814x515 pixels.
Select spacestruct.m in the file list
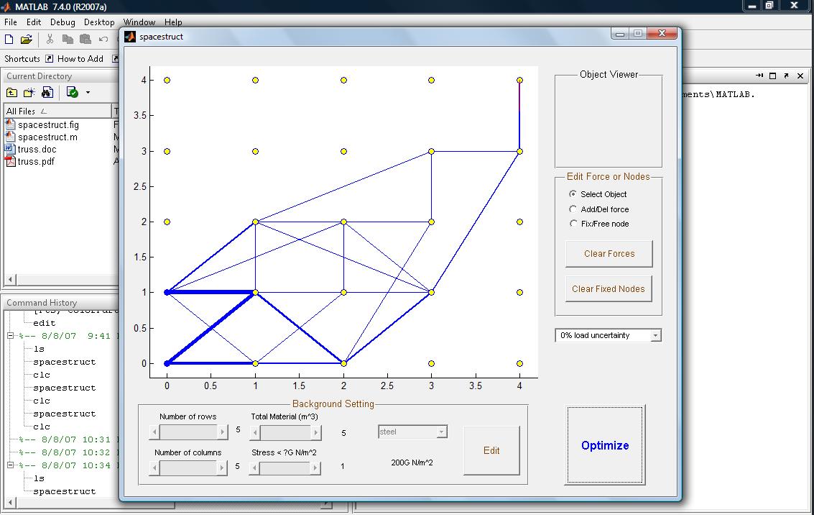pyautogui.click(x=47, y=137)
